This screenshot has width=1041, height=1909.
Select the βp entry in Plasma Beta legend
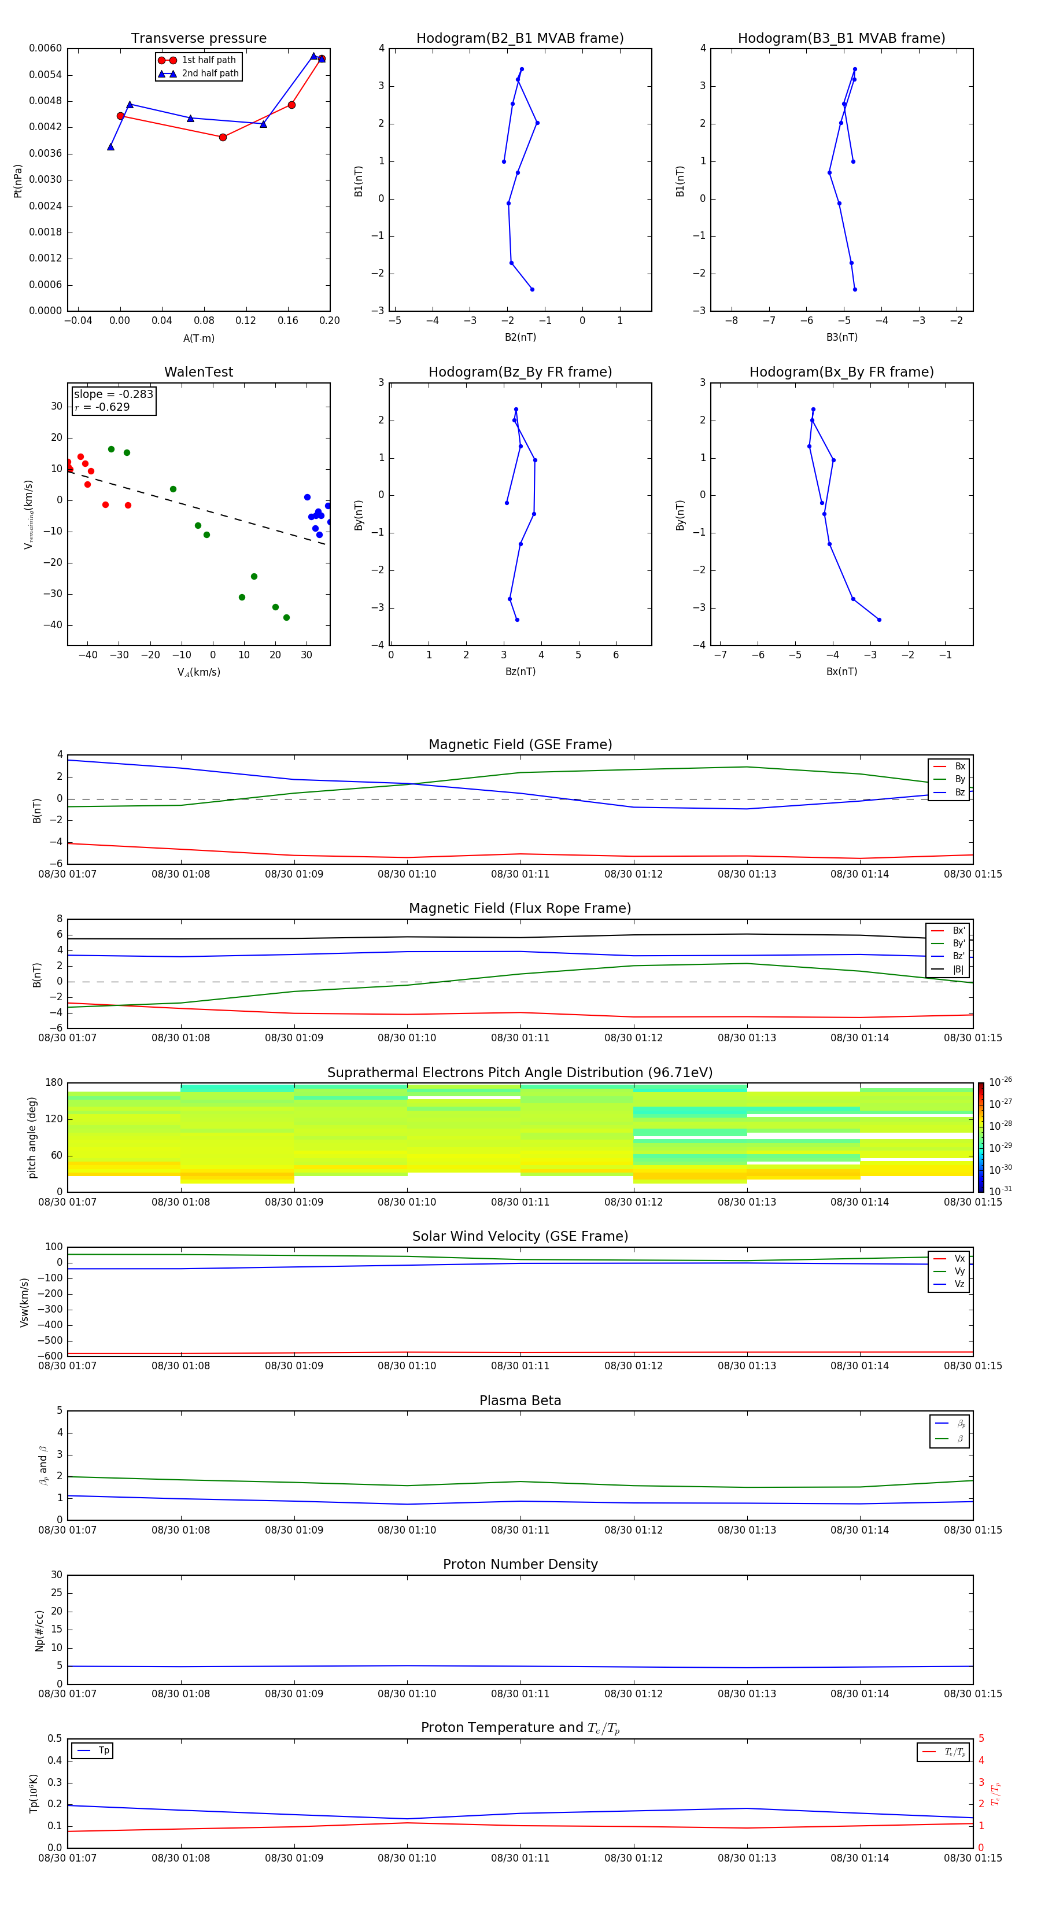[x=950, y=1424]
